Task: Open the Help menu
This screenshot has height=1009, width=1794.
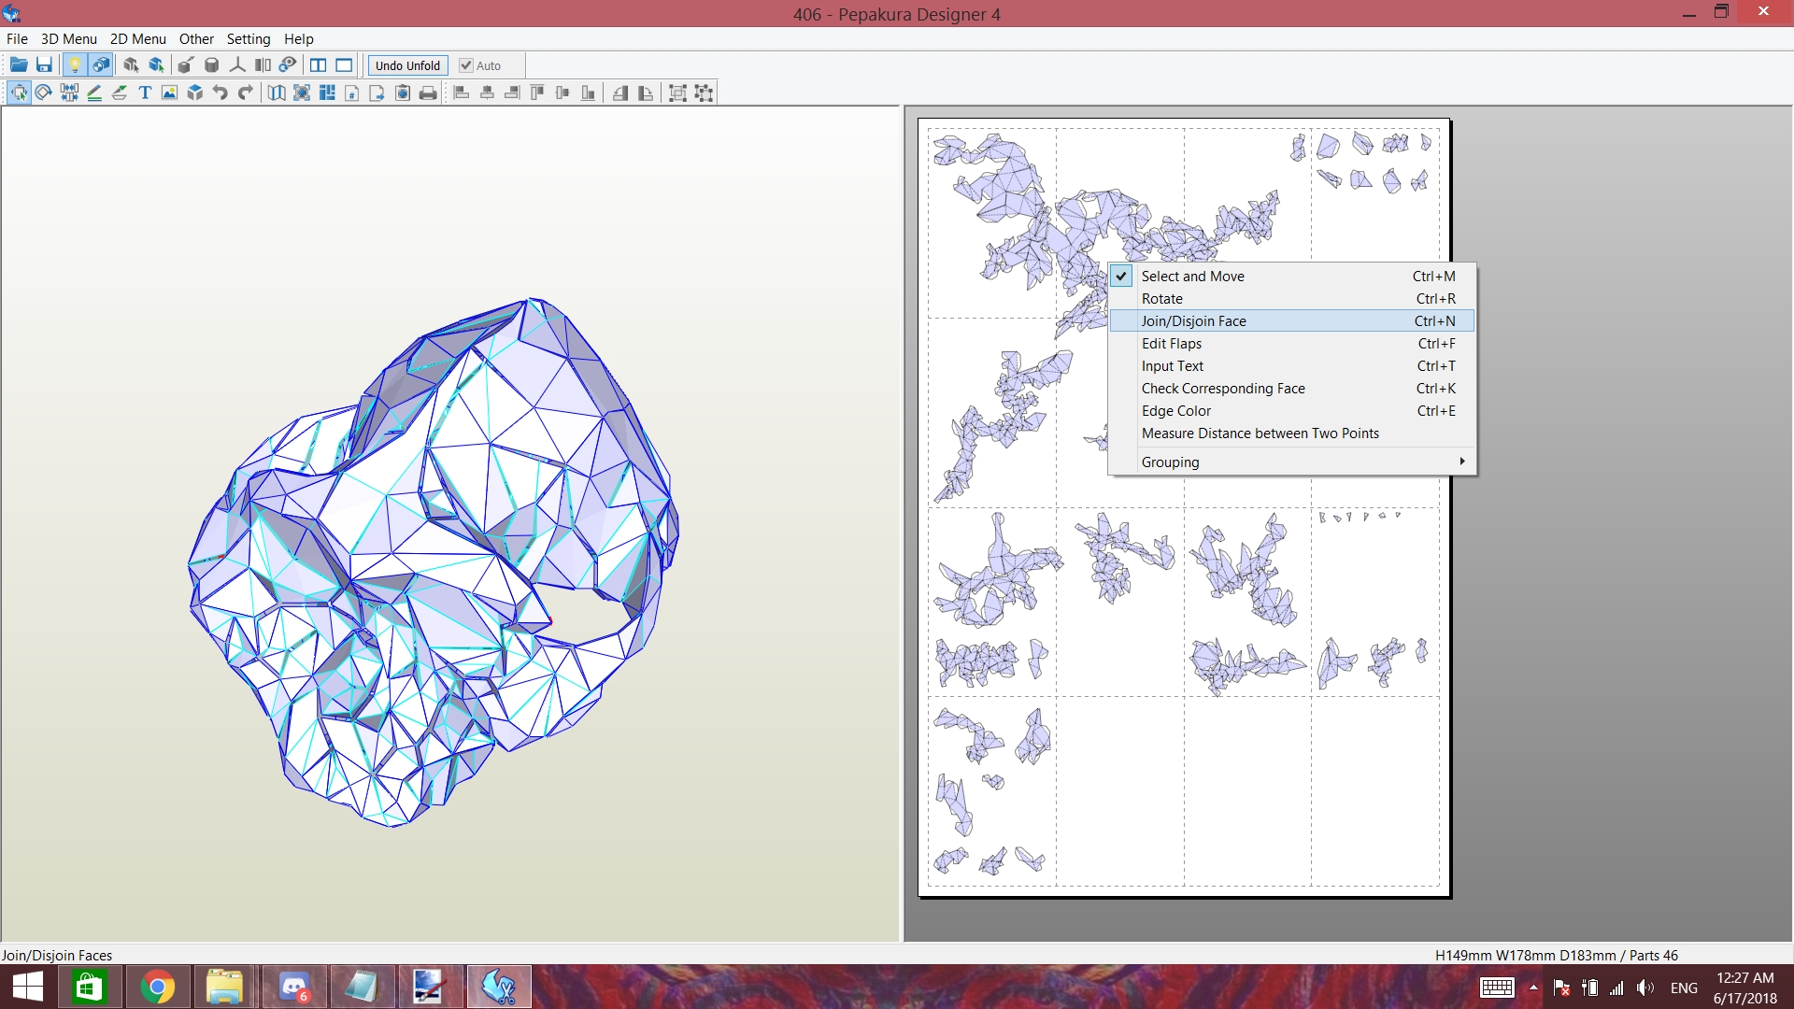Action: coord(298,38)
